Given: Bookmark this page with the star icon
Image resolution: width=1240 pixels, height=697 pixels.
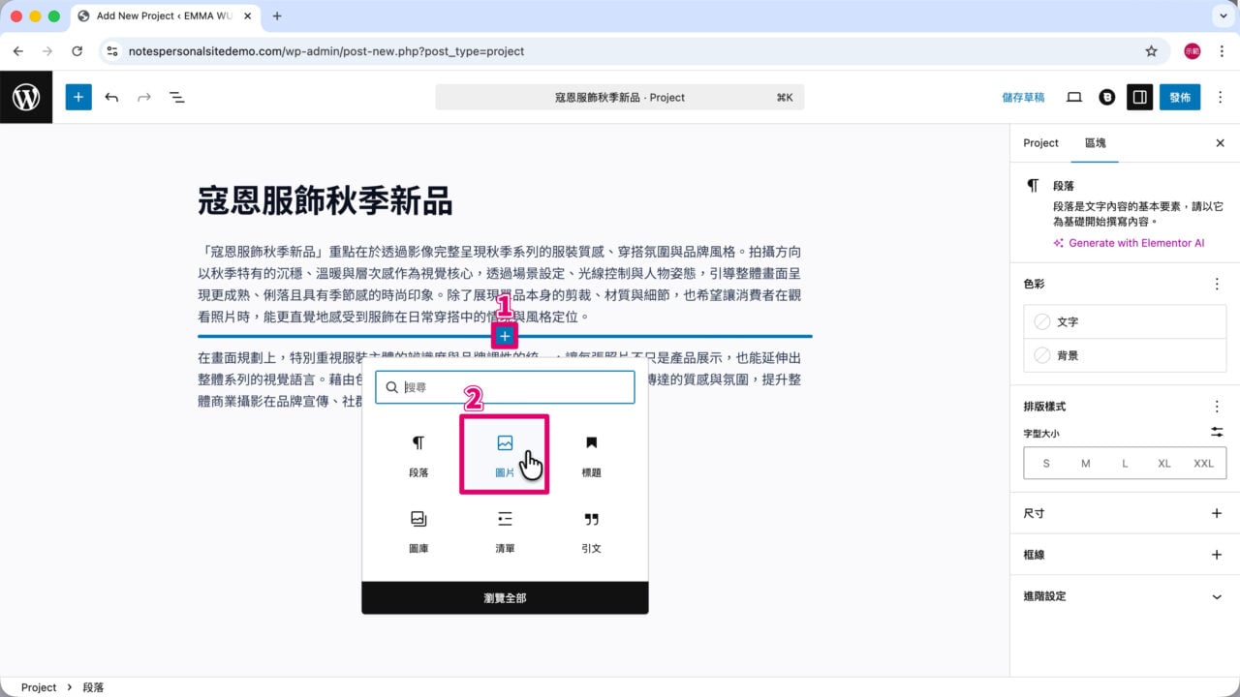Looking at the screenshot, I should 1151,51.
